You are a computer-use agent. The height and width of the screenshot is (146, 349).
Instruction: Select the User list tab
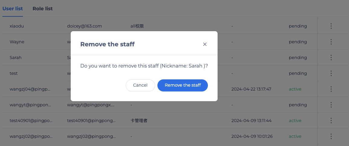pos(13,9)
